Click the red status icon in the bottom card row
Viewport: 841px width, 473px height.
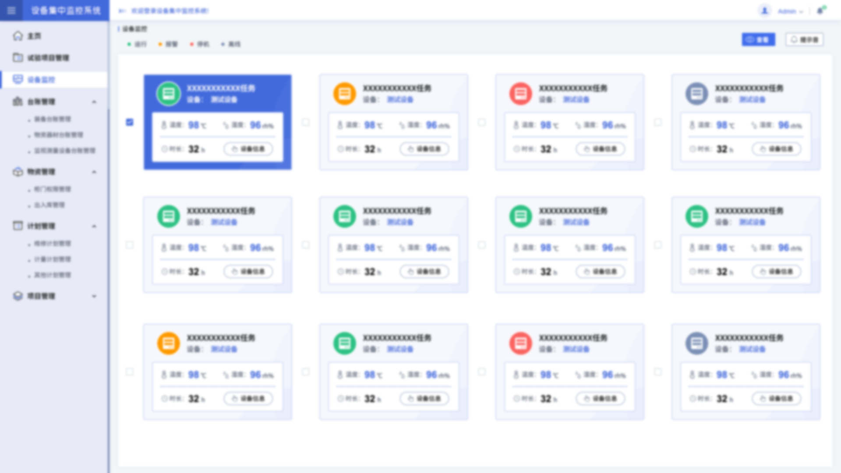pos(521,343)
